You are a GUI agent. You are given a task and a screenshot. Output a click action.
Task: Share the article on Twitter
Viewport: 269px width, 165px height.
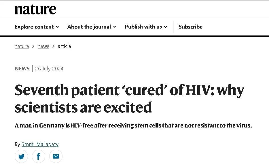[x=21, y=156]
